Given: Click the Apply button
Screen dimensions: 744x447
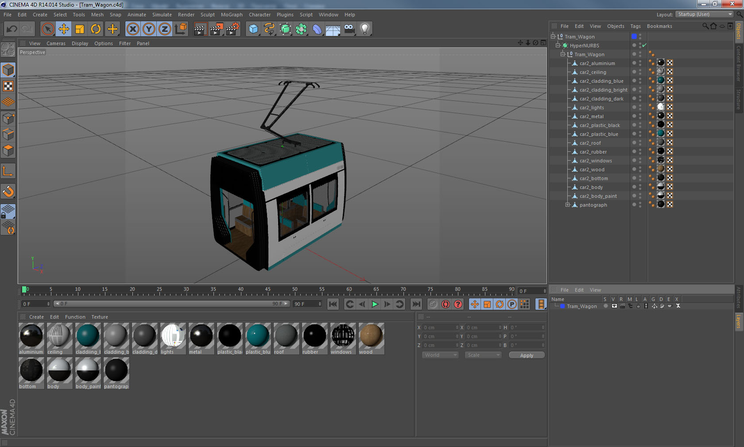Looking at the screenshot, I should point(527,355).
